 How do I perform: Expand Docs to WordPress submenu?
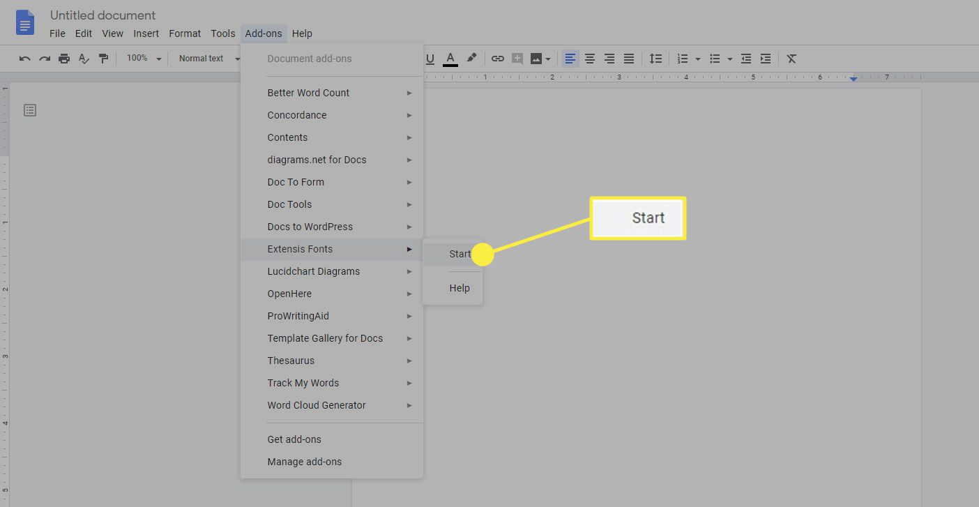tap(332, 227)
